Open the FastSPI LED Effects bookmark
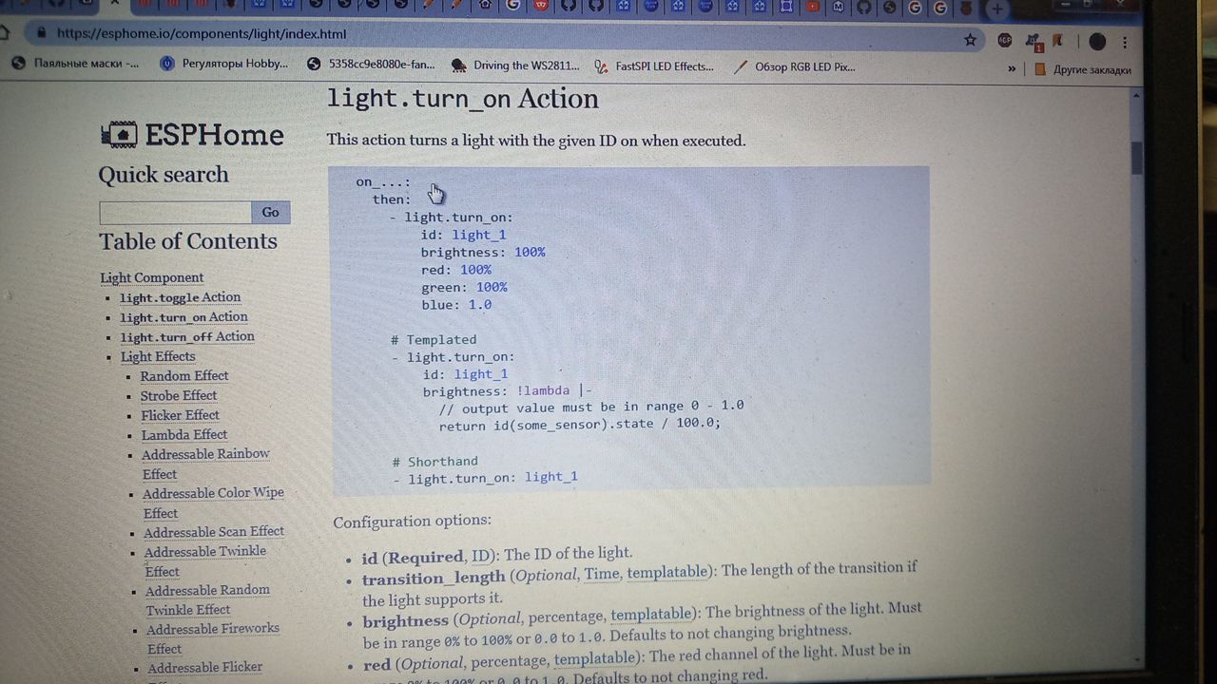The height and width of the screenshot is (684, 1217). click(x=654, y=66)
